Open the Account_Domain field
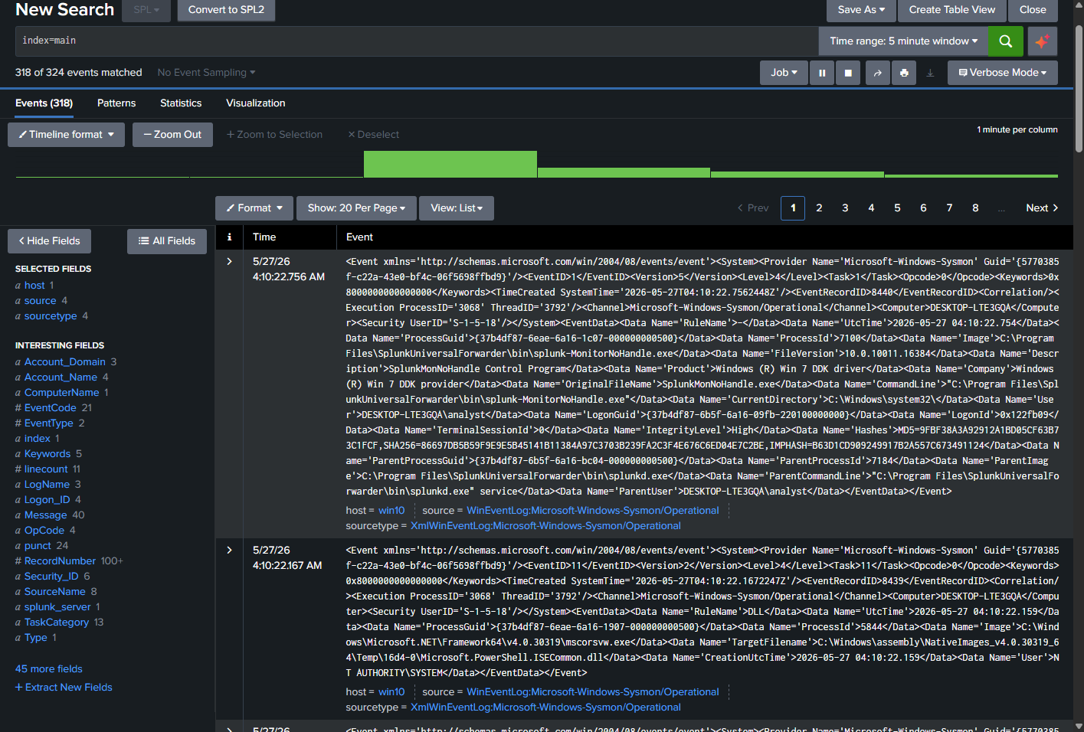Viewport: 1084px width, 732px height. 65,362
